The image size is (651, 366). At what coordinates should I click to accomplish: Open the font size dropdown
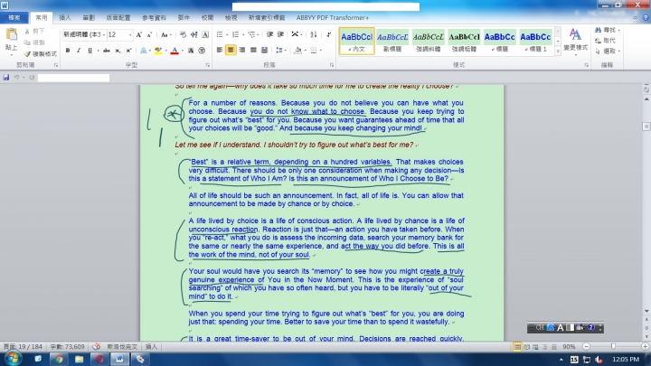[x=130, y=35]
